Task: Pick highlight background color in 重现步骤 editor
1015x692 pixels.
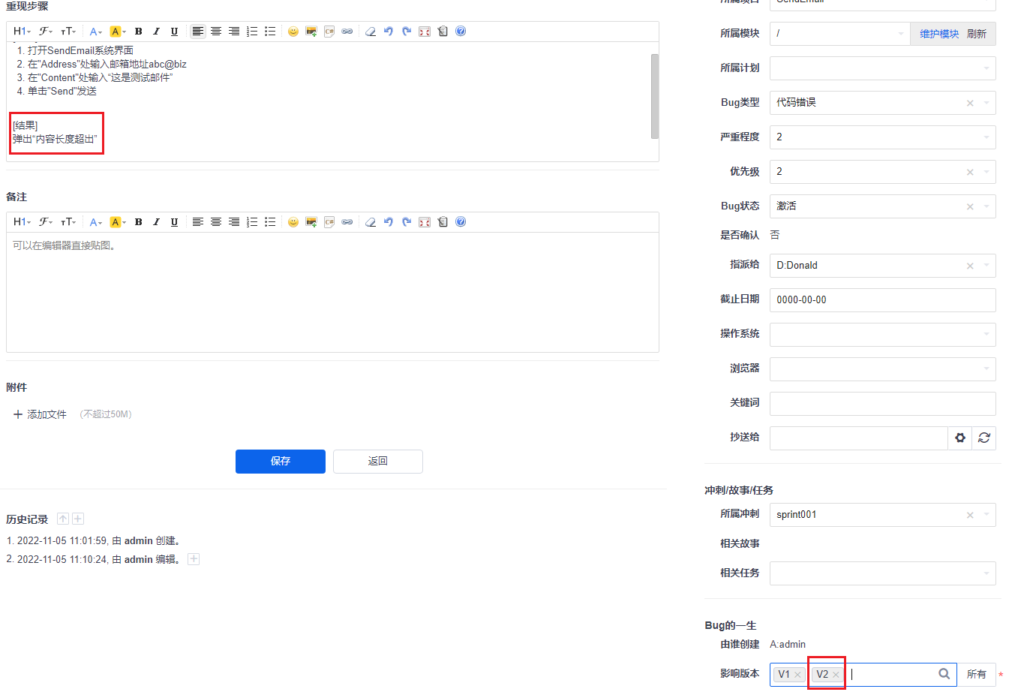Action: point(117,32)
